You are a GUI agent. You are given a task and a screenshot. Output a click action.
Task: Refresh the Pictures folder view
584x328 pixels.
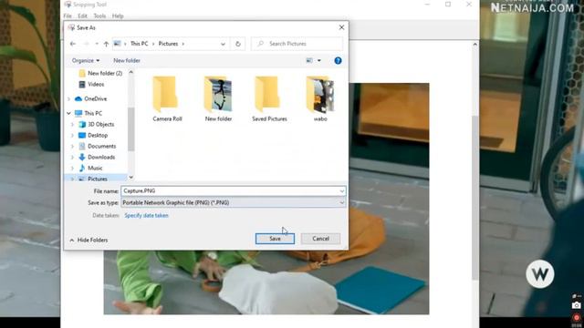pyautogui.click(x=238, y=44)
